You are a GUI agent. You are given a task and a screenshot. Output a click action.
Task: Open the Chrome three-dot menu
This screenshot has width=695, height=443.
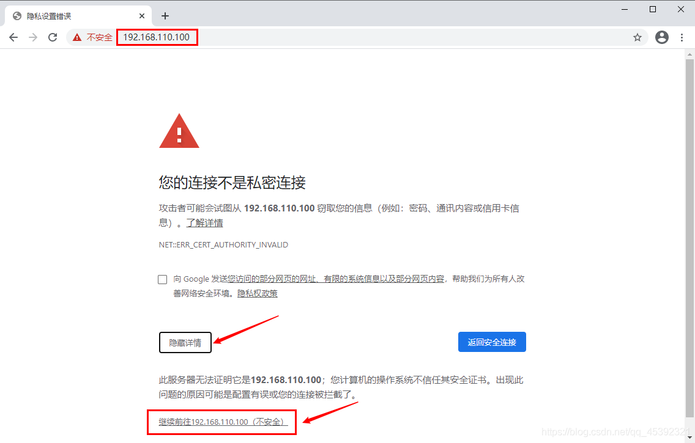pos(682,37)
